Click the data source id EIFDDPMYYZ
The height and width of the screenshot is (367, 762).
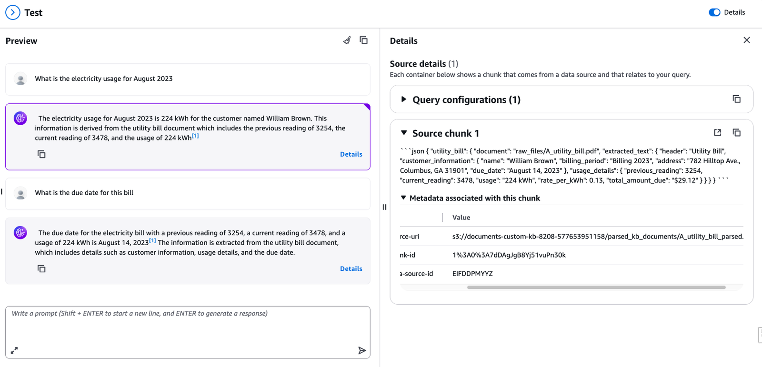(472, 274)
